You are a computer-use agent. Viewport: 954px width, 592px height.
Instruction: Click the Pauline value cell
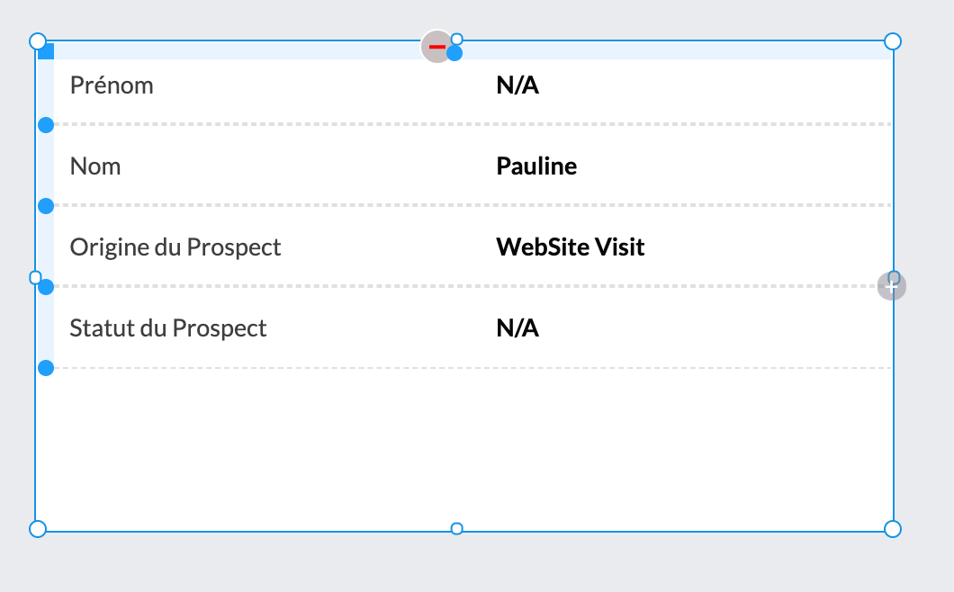[x=536, y=166]
